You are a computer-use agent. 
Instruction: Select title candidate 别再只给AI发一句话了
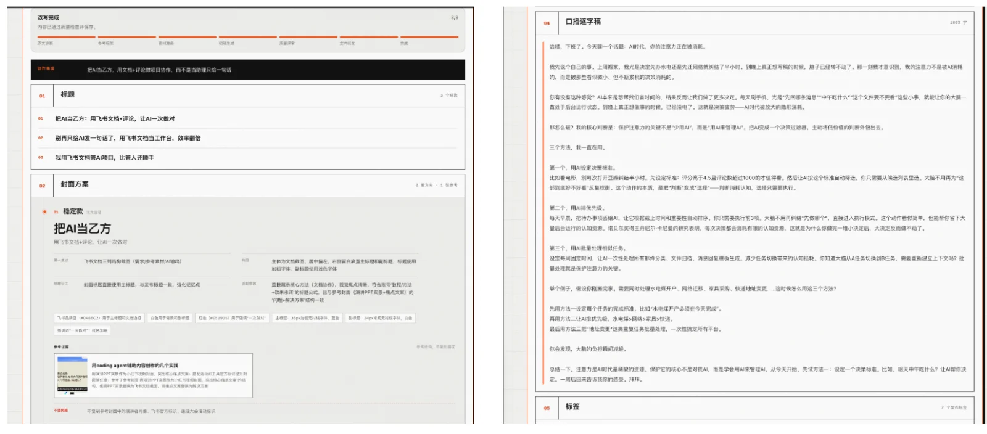(128, 138)
